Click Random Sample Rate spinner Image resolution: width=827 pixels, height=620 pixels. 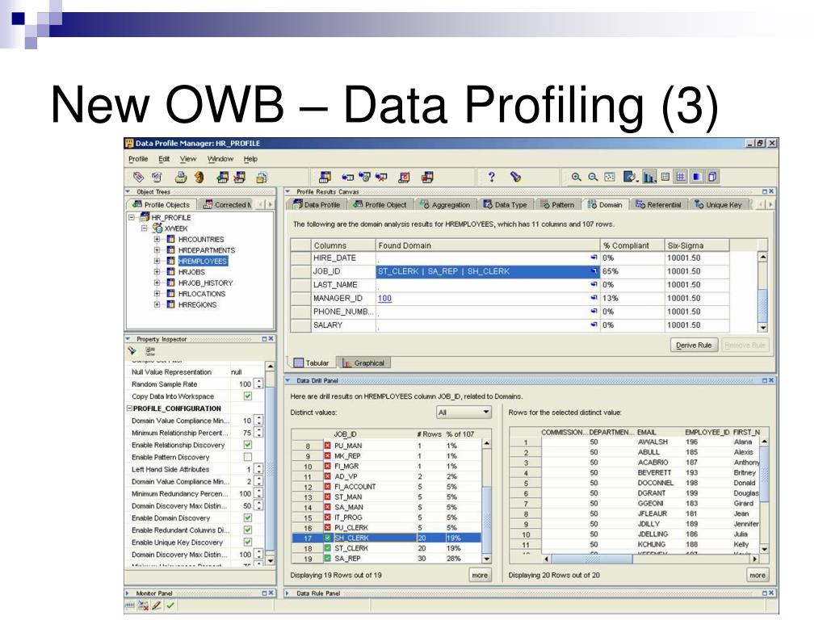(x=258, y=384)
